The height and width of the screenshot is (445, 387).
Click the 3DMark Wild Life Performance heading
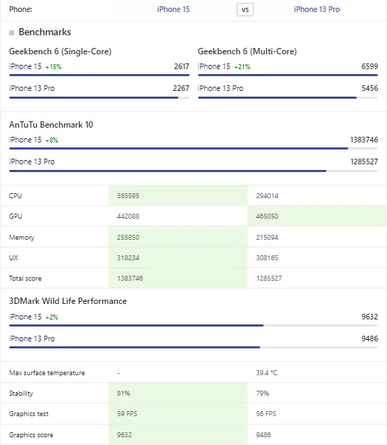(x=68, y=301)
